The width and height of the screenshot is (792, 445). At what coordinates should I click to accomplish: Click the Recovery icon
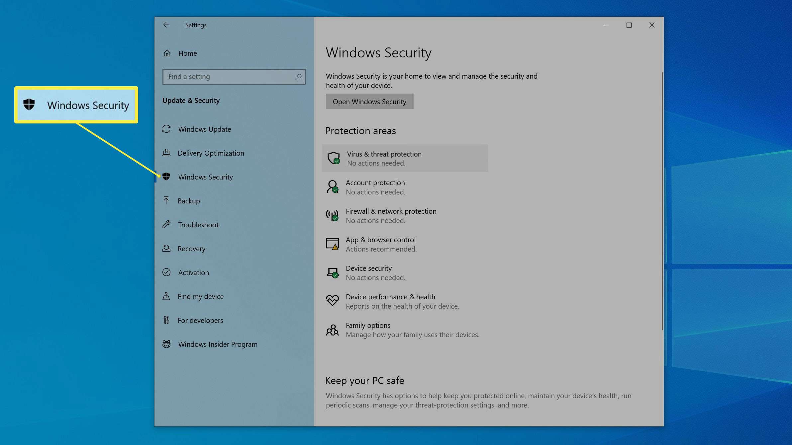coord(166,248)
